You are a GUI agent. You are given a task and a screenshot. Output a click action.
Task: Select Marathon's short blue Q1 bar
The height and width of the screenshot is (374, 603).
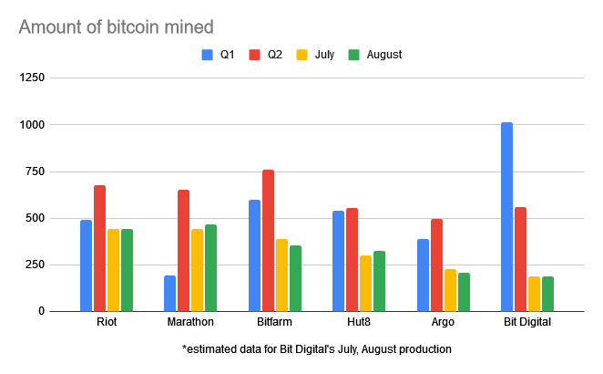click(169, 293)
